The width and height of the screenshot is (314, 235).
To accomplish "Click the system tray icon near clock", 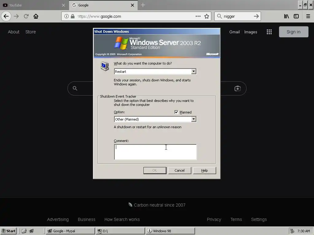I will [292, 231].
